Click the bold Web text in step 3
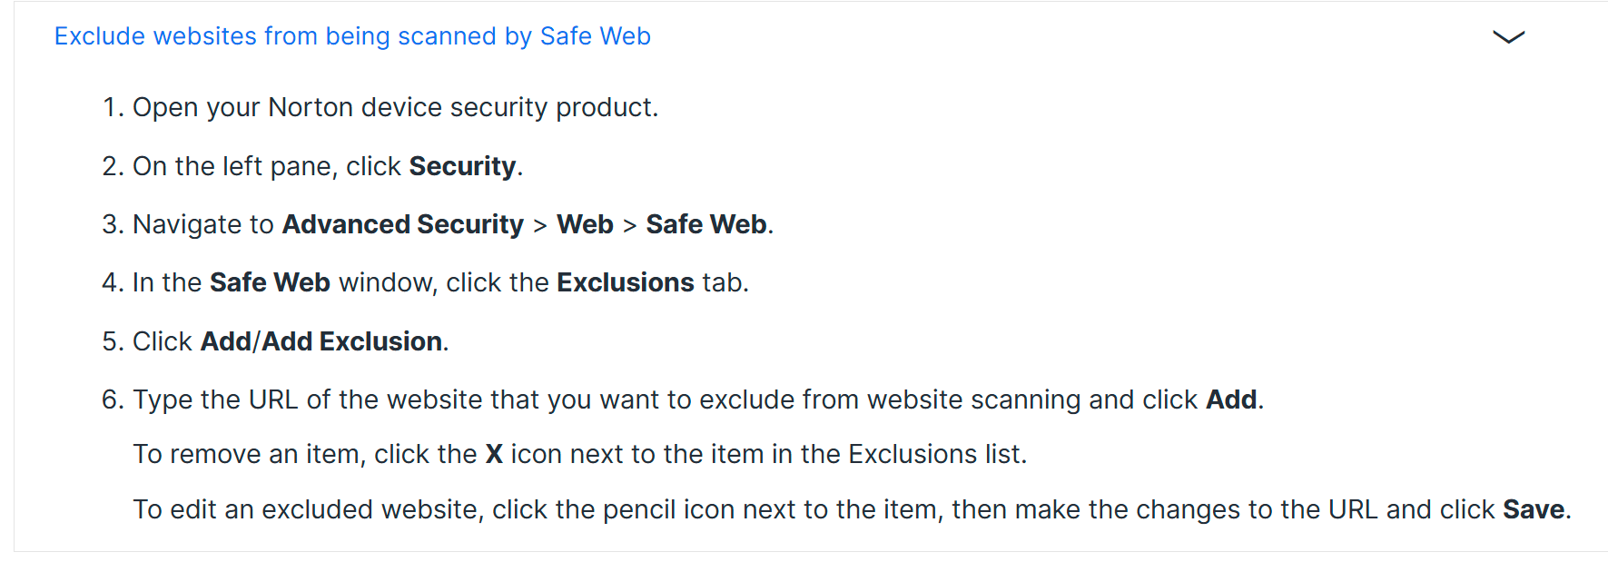The width and height of the screenshot is (1608, 562). pos(585,224)
